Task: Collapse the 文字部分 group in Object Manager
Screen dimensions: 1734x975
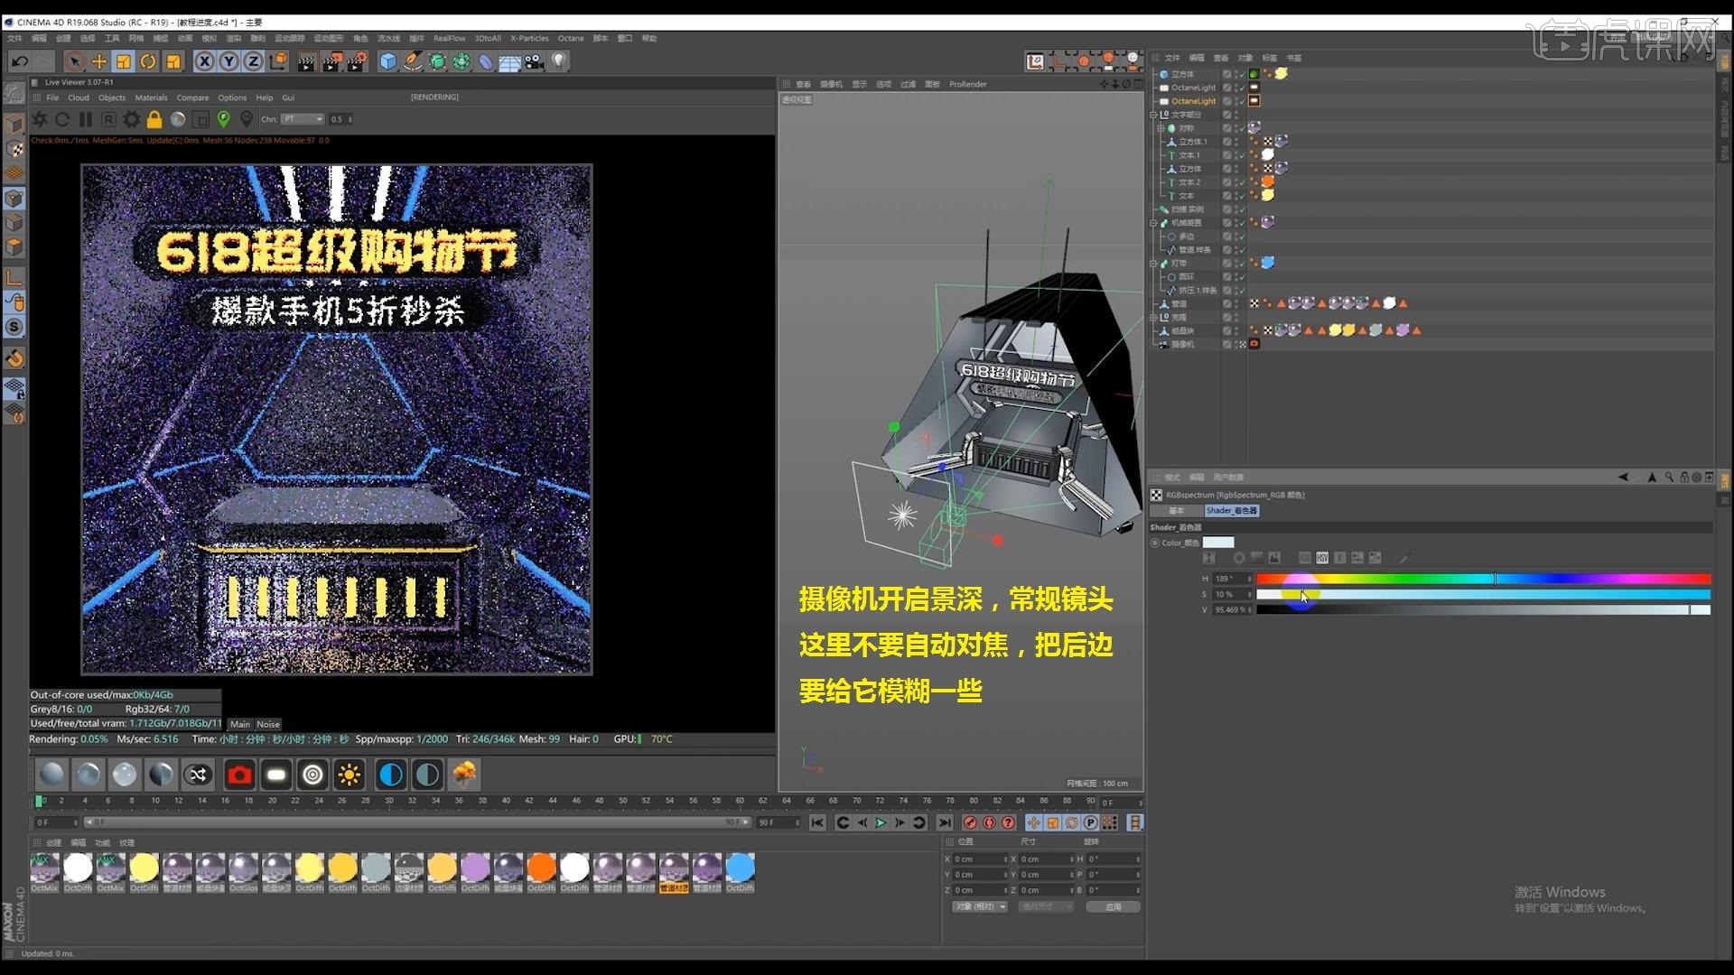Action: pos(1154,115)
